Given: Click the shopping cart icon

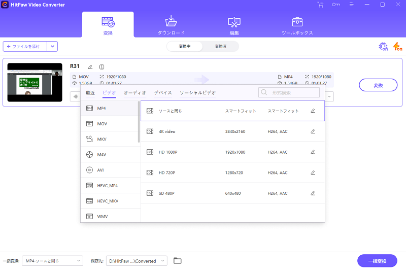Looking at the screenshot, I should click(x=320, y=5).
